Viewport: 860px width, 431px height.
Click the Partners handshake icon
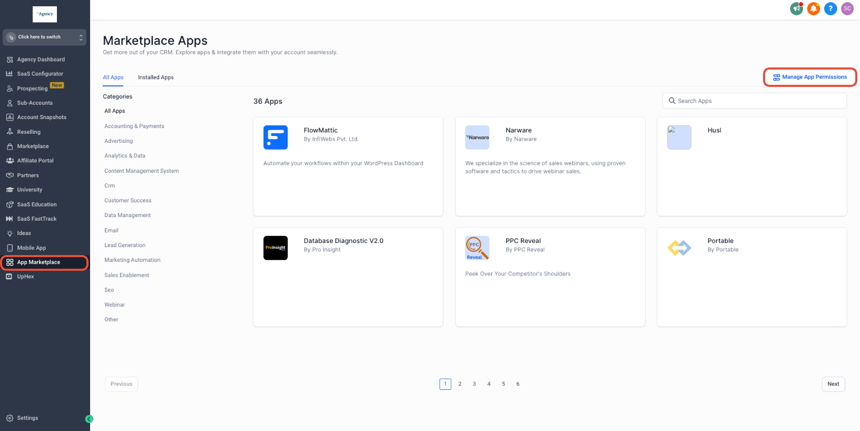pos(9,175)
